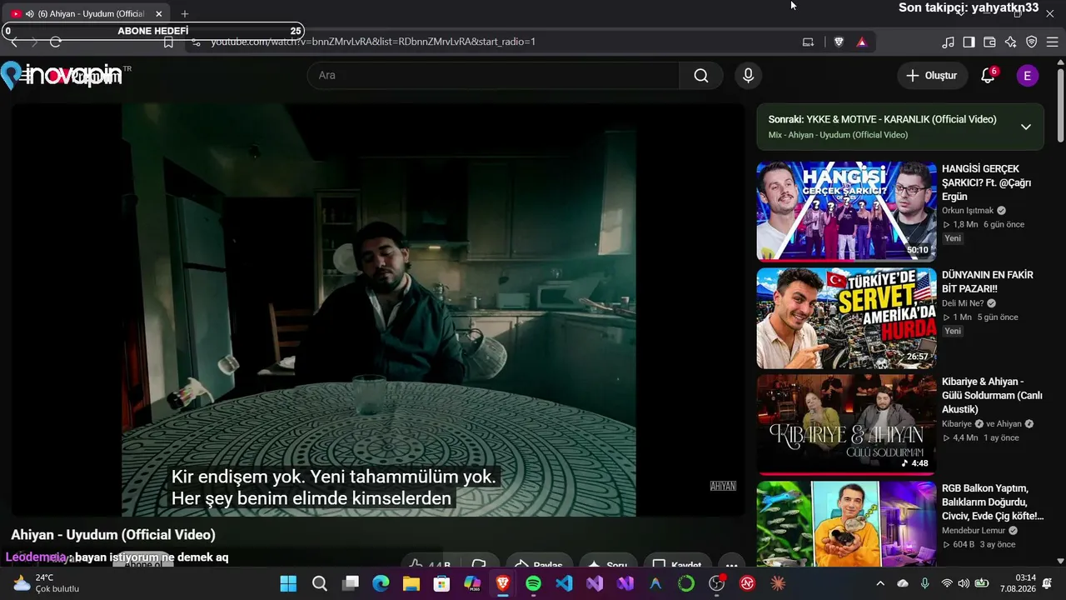This screenshot has height=600, width=1066.
Task: Click the YouTube search field Ara
Action: (493, 76)
